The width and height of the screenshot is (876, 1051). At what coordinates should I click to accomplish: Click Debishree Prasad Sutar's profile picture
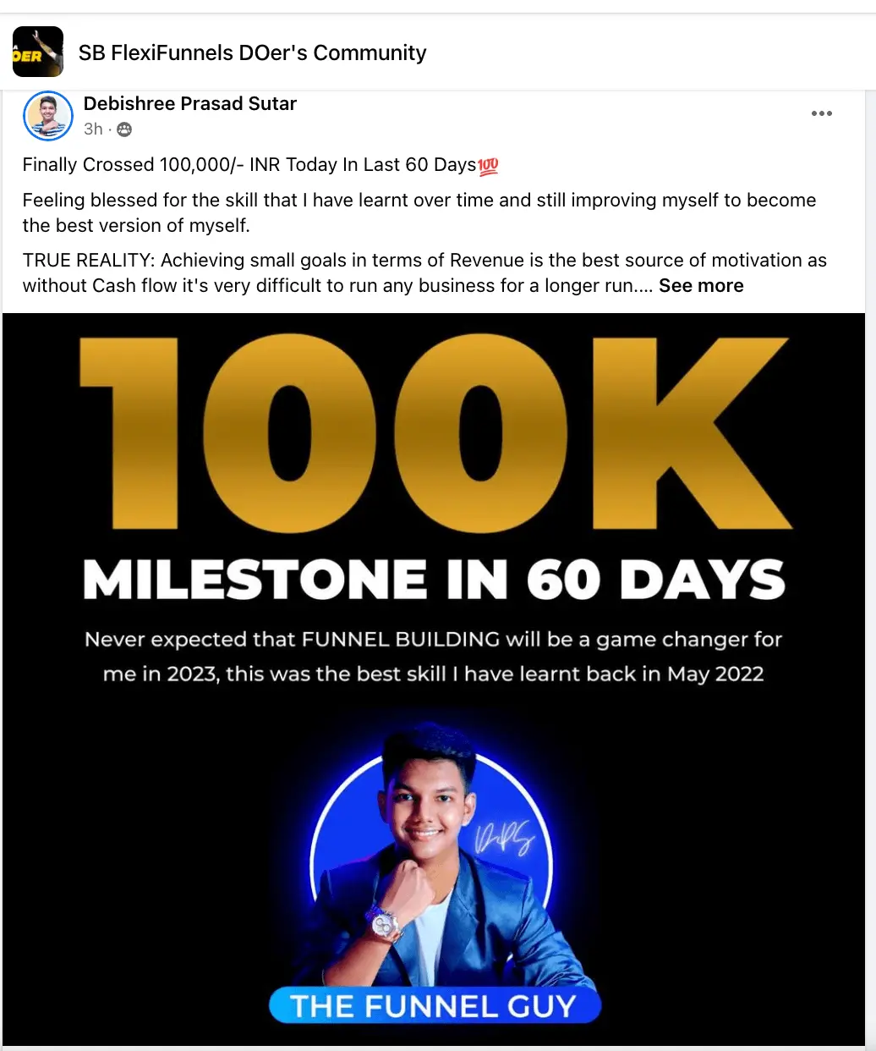[x=48, y=115]
